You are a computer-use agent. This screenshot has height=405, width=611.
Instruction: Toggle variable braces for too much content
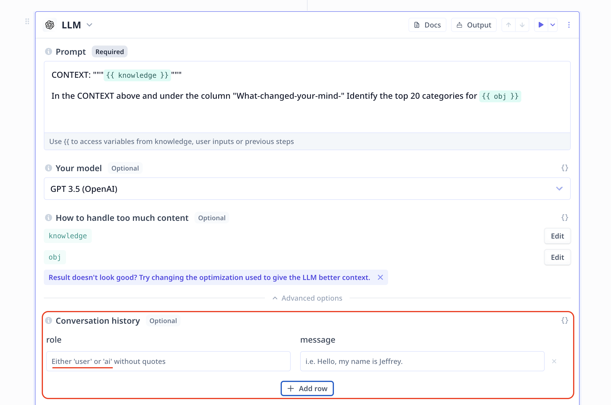[x=565, y=218]
